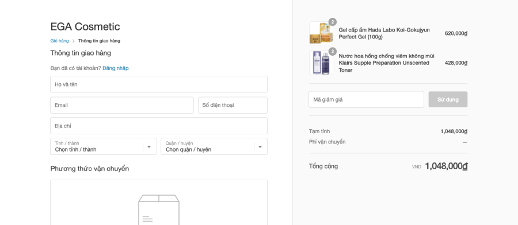Click the EGA Cosmetic store title
Viewport: 518px width, 225px height.
pos(85,26)
